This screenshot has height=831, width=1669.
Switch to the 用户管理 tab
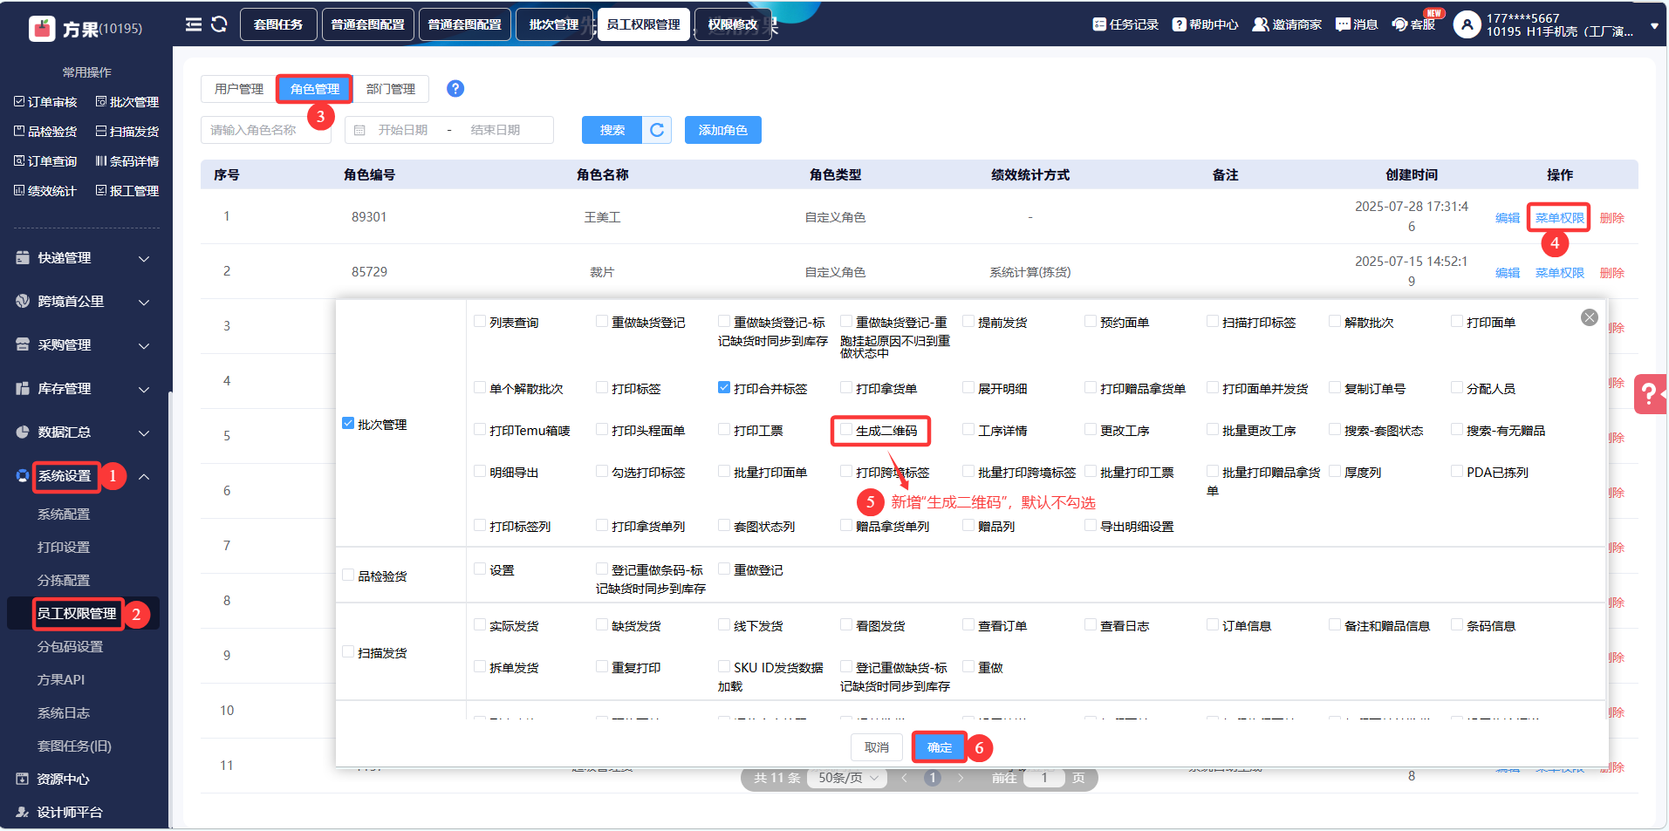tap(239, 89)
